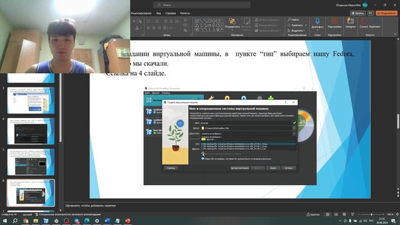Select slide 3 thumbnail
This screenshot has width=400, height=225.
point(31,101)
